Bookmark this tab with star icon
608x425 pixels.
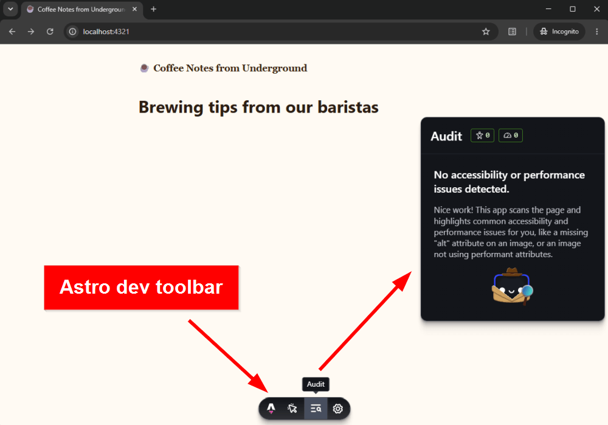coord(486,32)
